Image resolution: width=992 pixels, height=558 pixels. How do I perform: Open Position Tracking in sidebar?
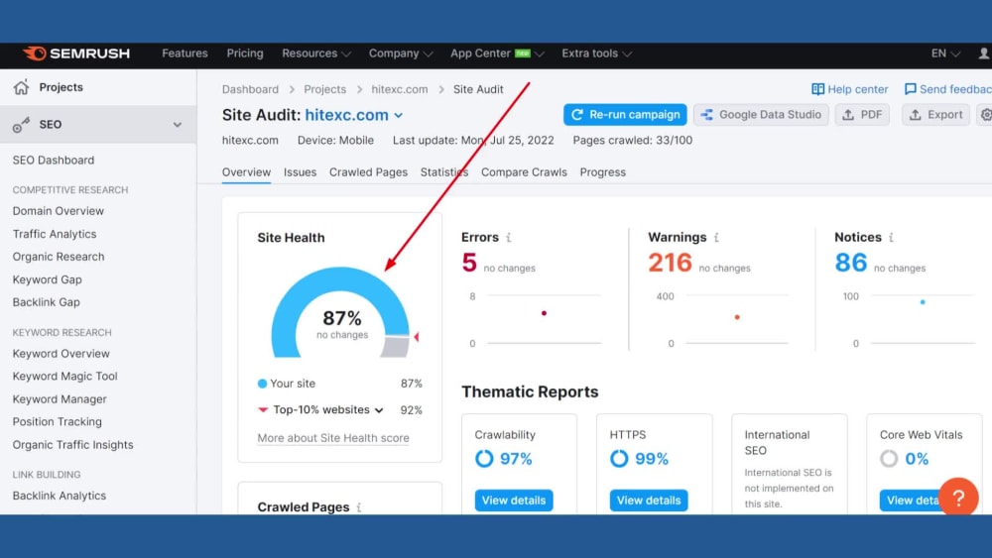tap(57, 422)
